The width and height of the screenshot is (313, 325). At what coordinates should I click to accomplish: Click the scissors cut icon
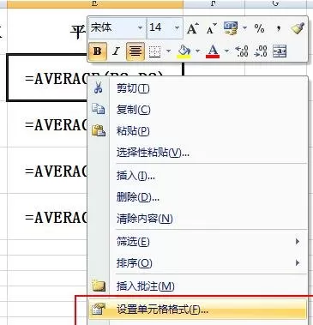[x=98, y=87]
